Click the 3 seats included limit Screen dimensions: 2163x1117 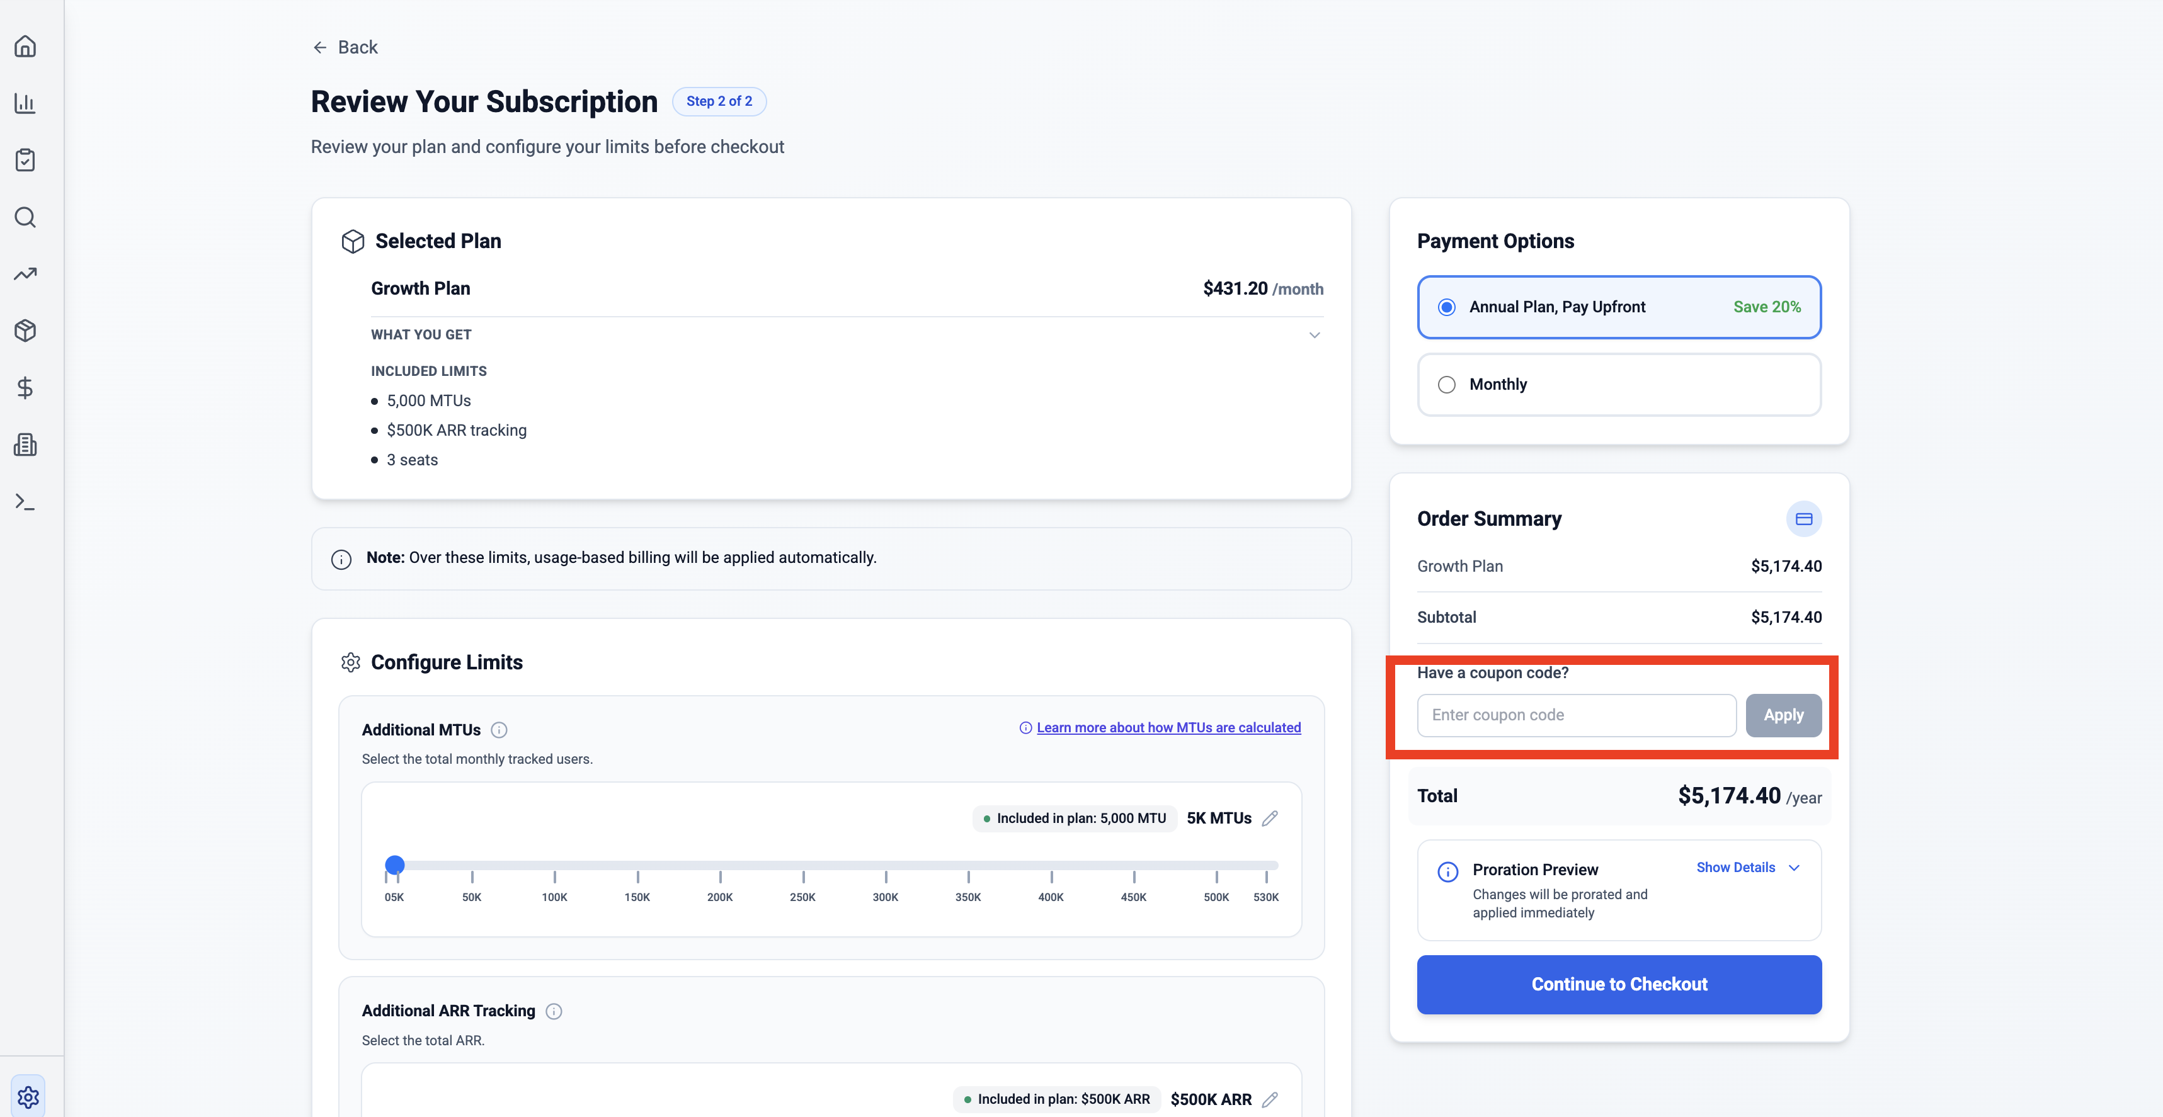411,460
